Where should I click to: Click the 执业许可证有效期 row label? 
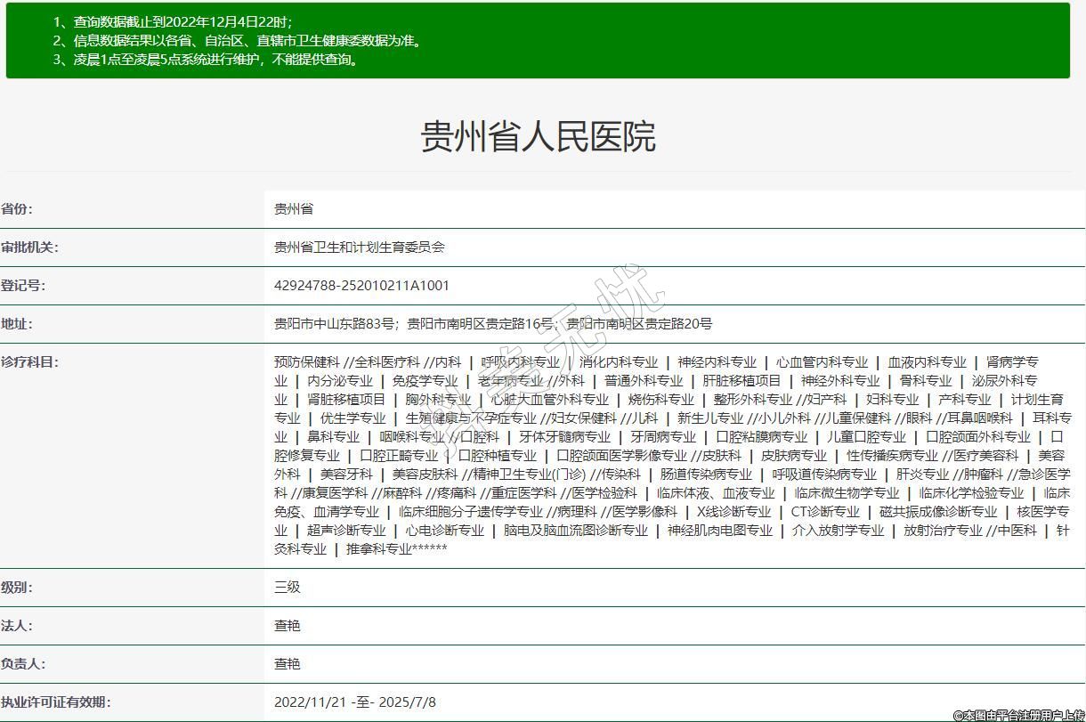[55, 702]
